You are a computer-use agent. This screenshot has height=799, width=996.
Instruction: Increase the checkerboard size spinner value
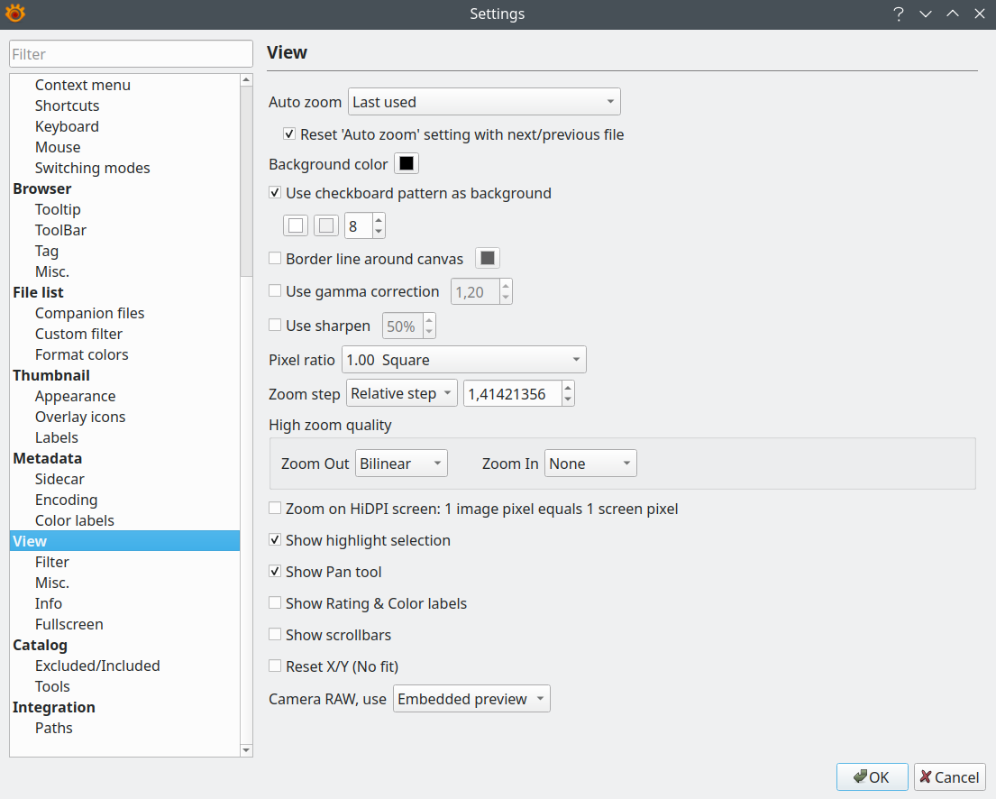[x=379, y=219]
